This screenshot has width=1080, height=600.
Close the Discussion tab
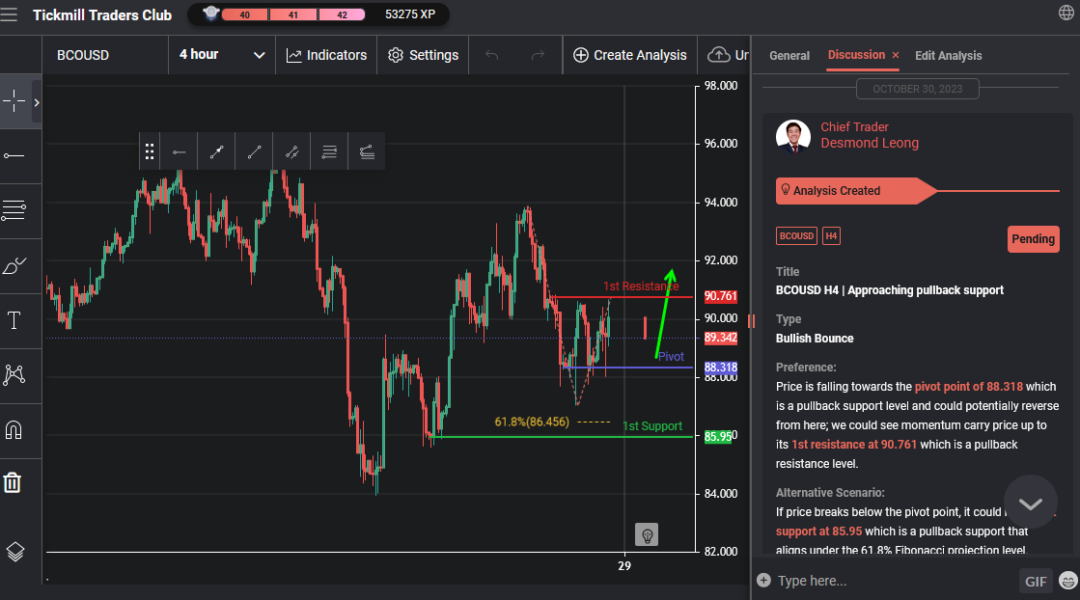896,55
